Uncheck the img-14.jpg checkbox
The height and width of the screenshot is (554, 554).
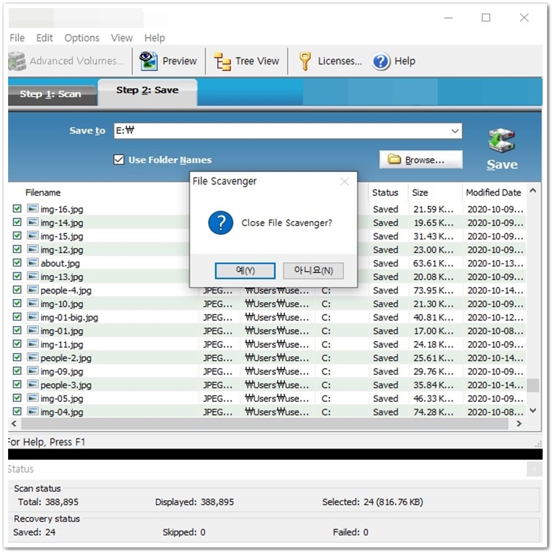(17, 222)
